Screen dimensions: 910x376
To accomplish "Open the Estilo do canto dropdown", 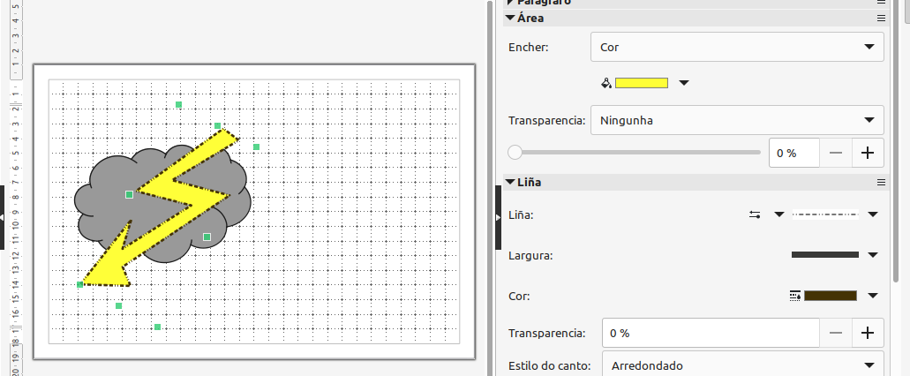I will pos(742,365).
